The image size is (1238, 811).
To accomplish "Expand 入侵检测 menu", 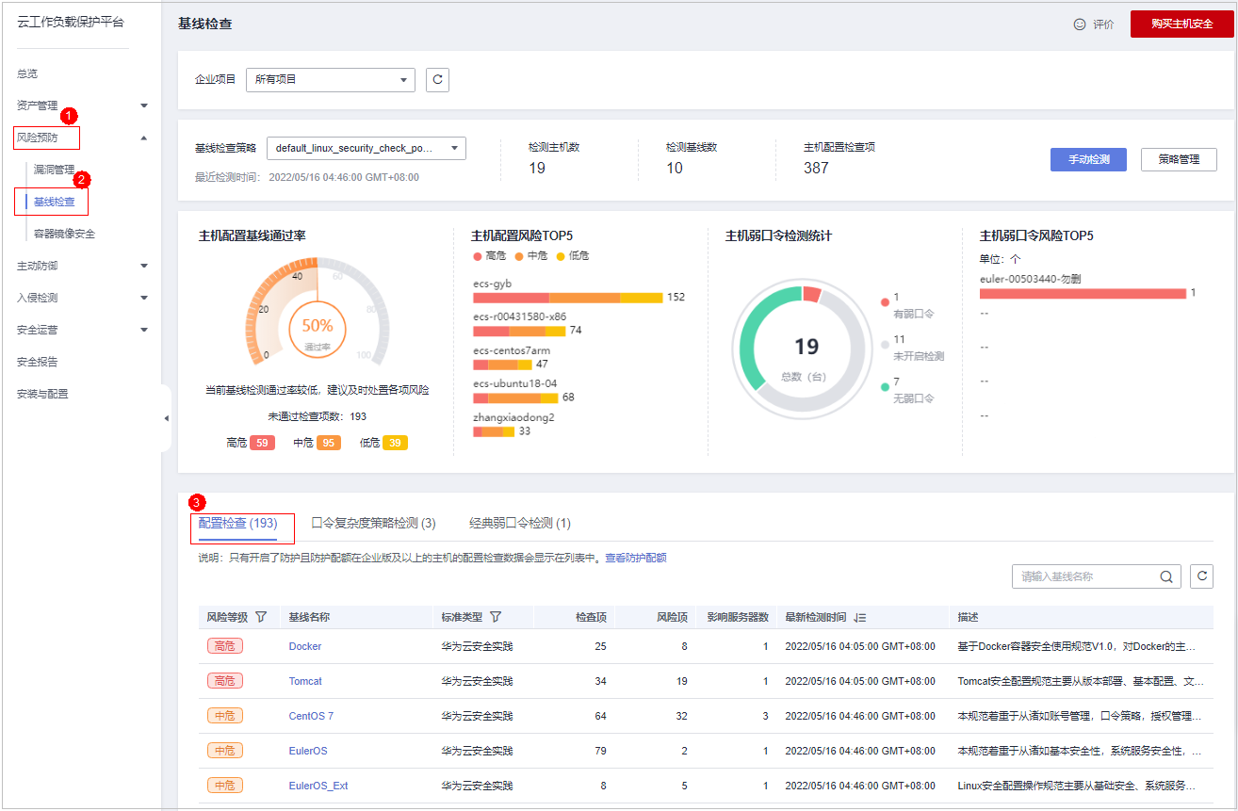I will pyautogui.click(x=144, y=298).
